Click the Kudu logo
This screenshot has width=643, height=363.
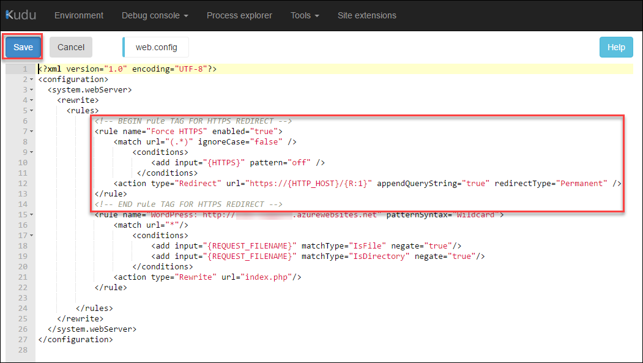pyautogui.click(x=21, y=15)
